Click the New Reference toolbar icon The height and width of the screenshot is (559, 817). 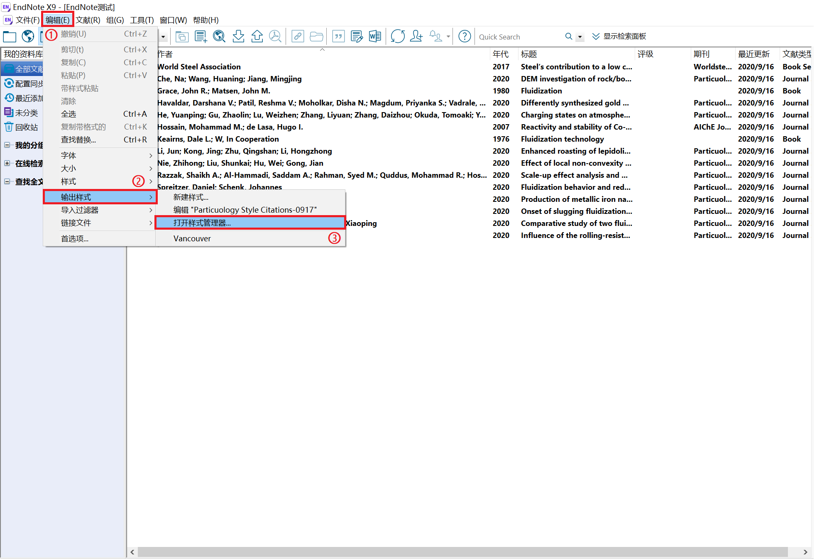point(201,37)
